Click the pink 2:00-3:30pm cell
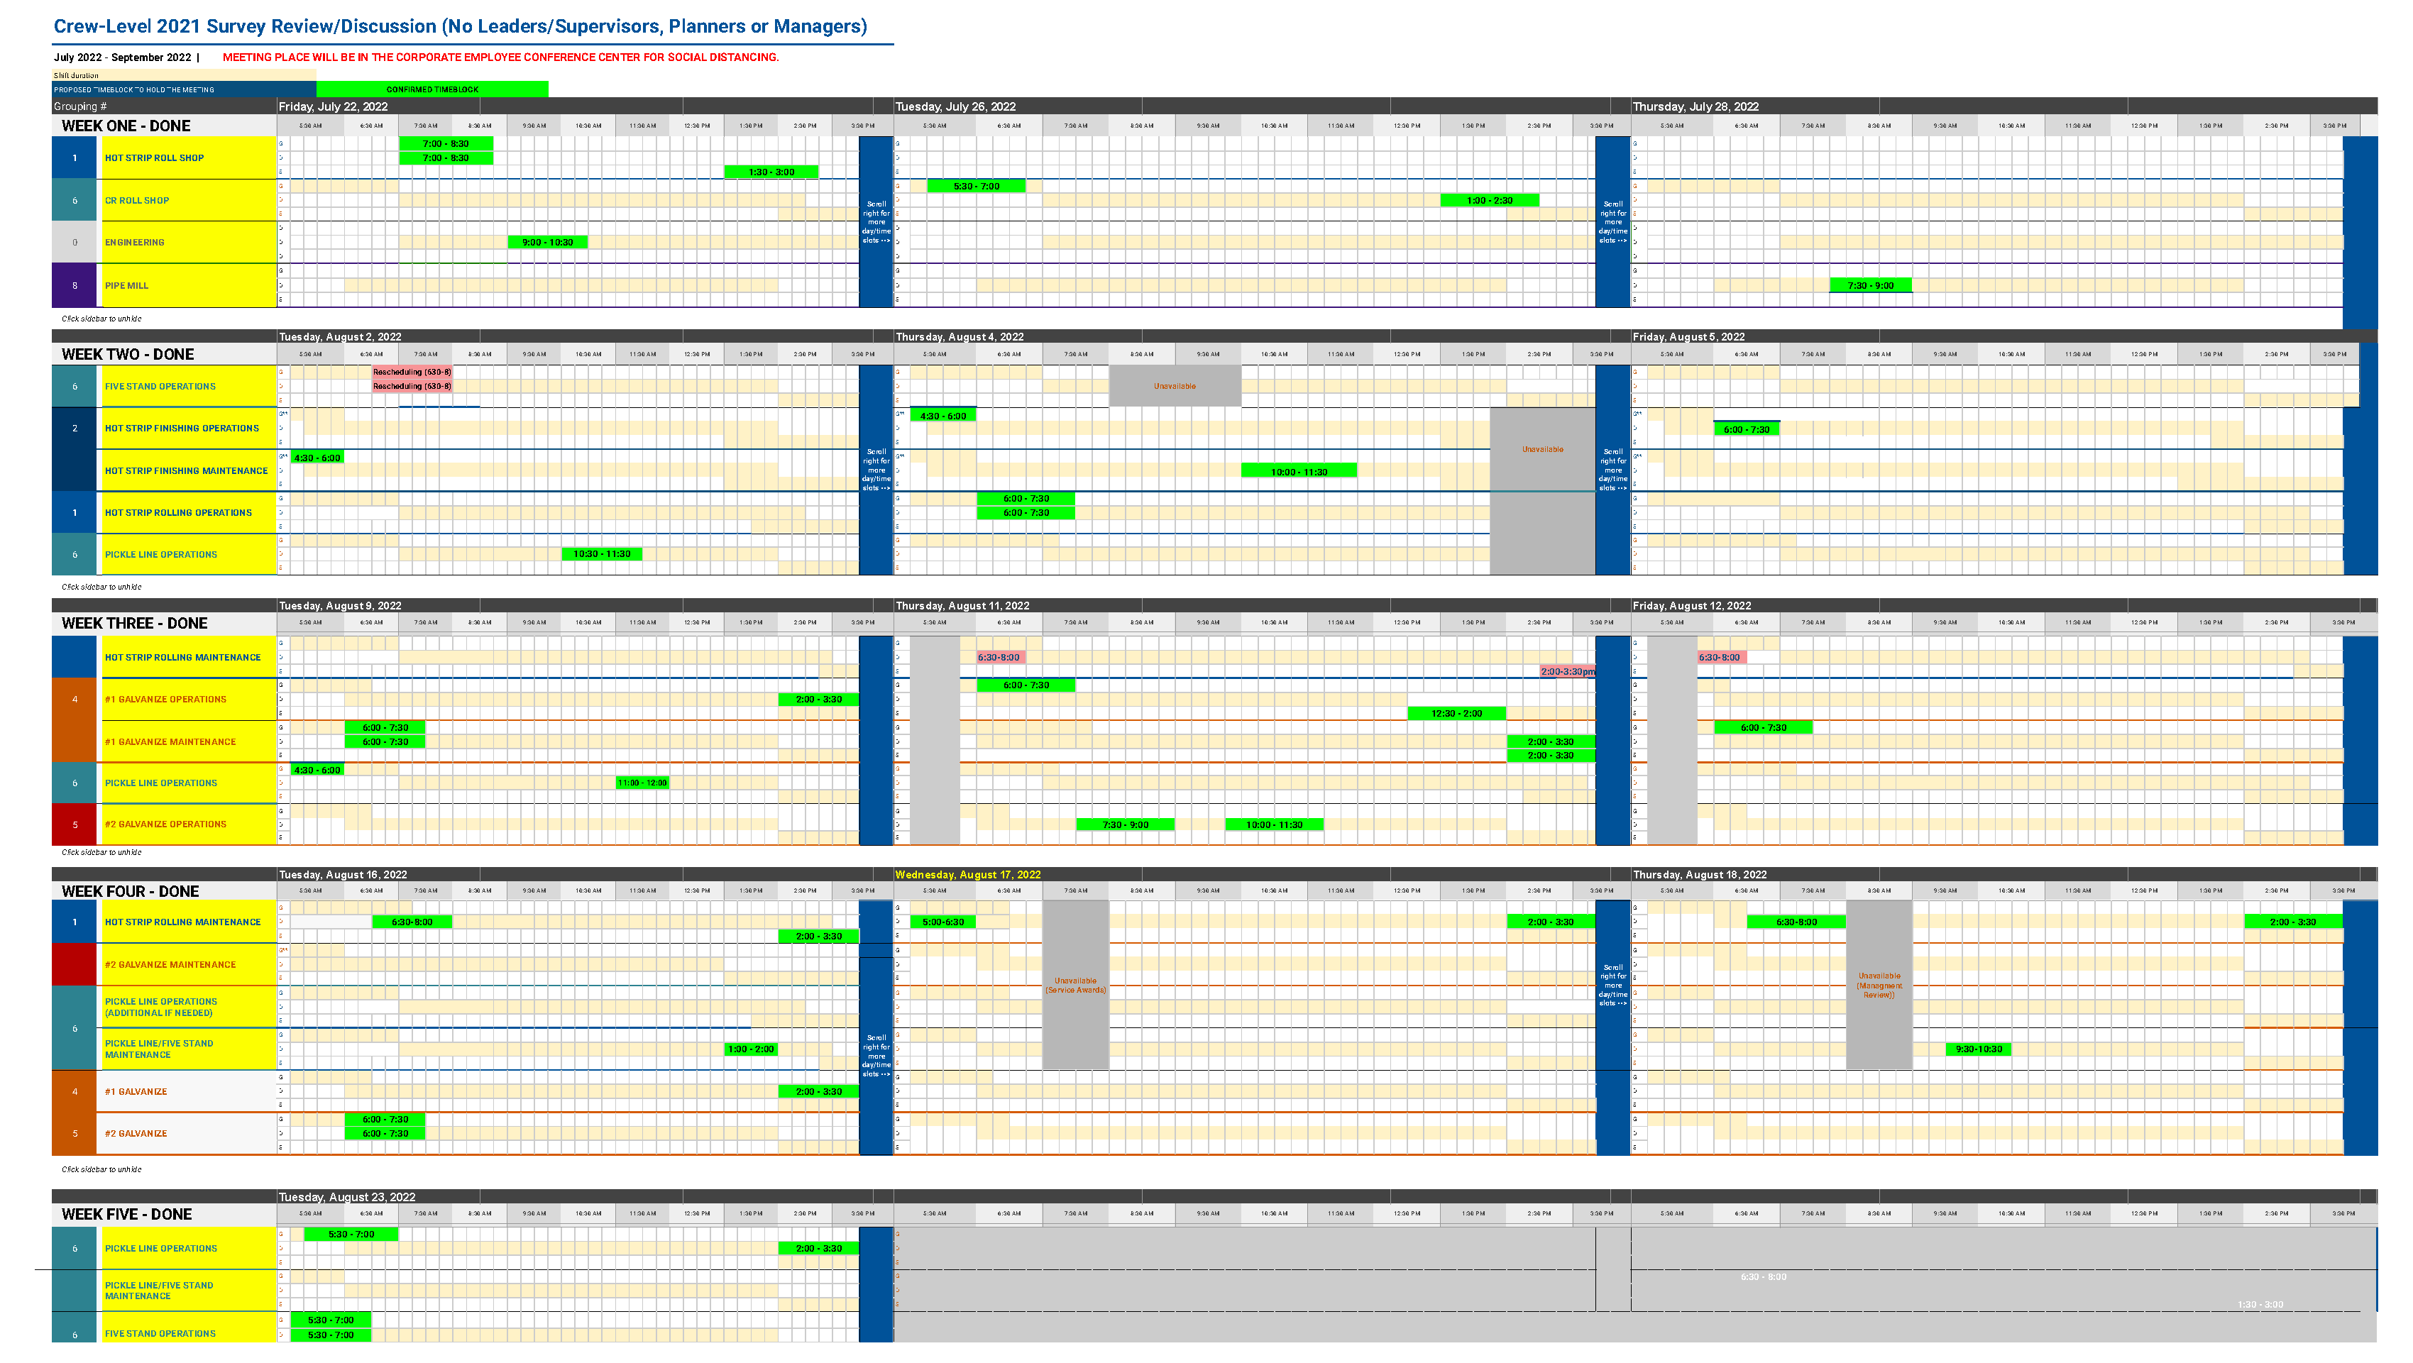 (x=1567, y=672)
